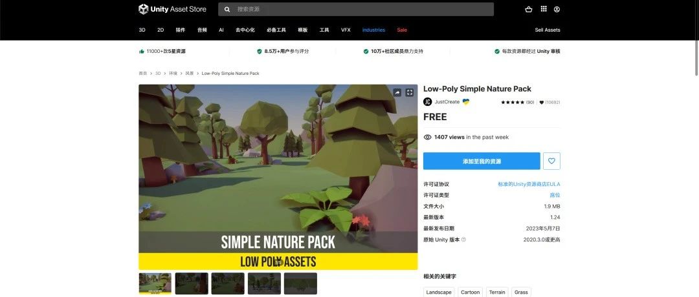Screen dimensions: 699x297
Task: Select the Cartoon keyword tag
Action: tap(471, 292)
